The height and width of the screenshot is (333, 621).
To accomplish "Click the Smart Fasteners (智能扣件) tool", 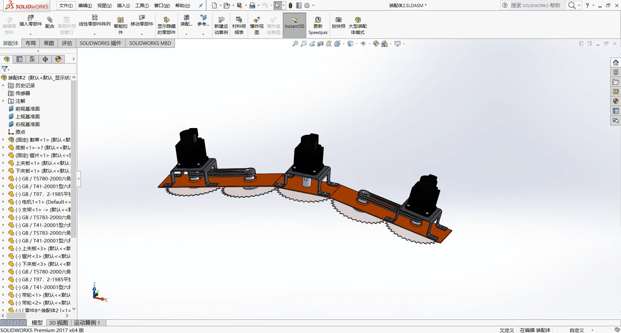I will click(x=121, y=25).
